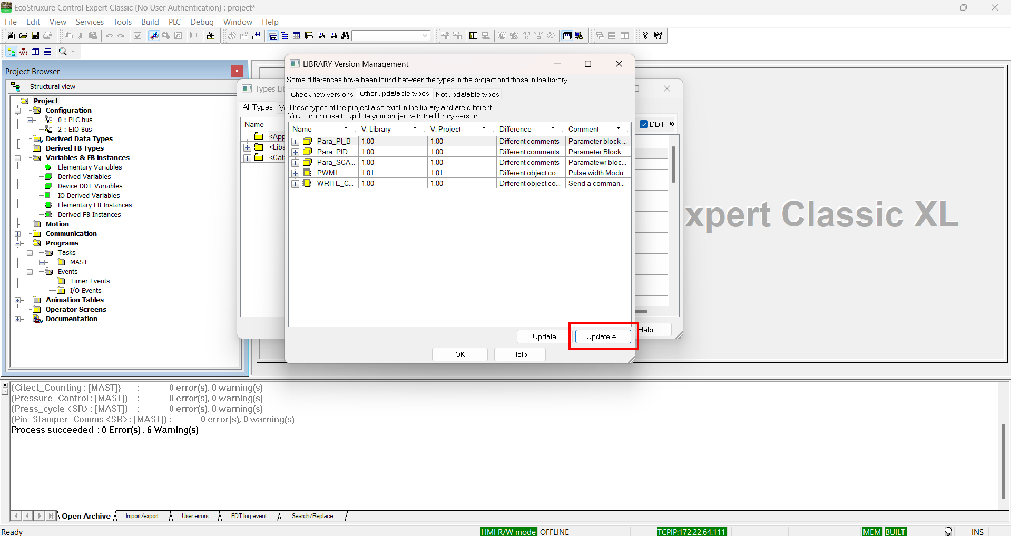Click the toolbar search combo box field
1011x536 pixels.
390,35
